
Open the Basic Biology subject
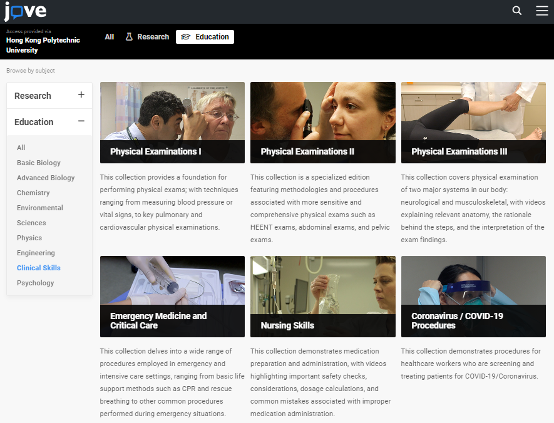coord(39,163)
